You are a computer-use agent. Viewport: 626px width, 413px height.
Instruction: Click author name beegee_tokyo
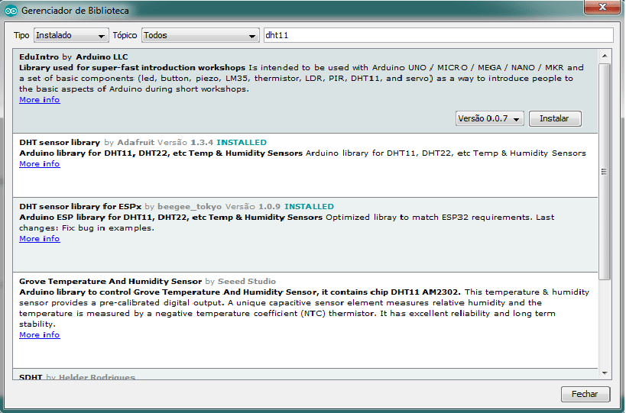pos(190,206)
